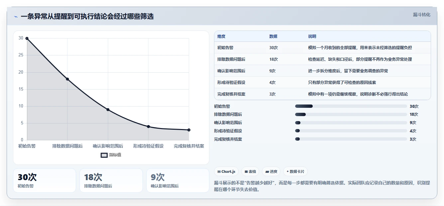Click the 形成待验证假设 progress bar
The width and height of the screenshot is (444, 206).
pos(351,131)
